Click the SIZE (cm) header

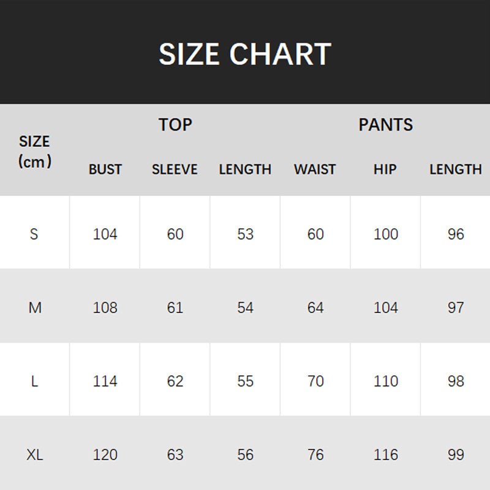(34, 151)
